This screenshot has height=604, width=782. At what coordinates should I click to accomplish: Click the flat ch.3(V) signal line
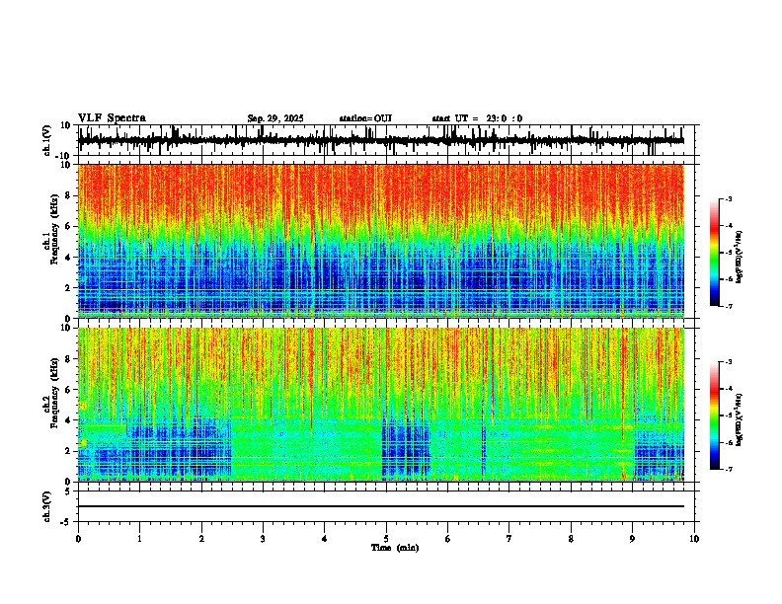pos(381,506)
